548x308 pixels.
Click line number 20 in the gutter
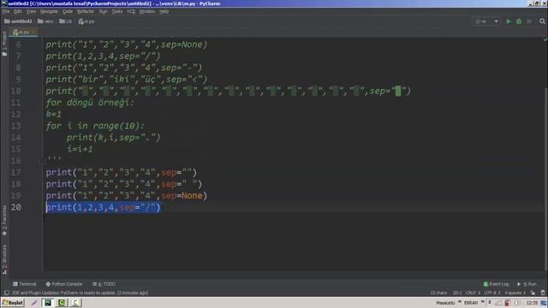(x=15, y=207)
